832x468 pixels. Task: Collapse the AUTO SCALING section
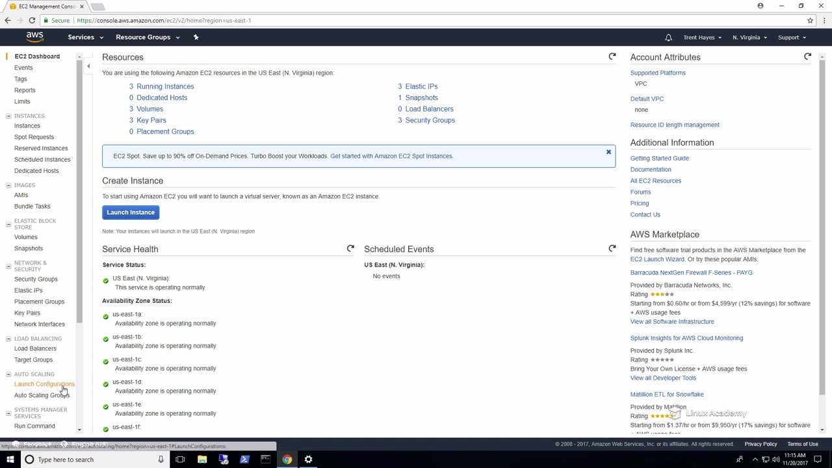click(x=8, y=374)
